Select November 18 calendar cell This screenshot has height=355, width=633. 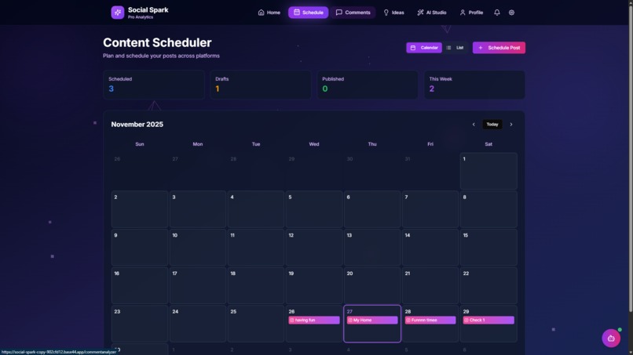pyautogui.click(x=256, y=285)
